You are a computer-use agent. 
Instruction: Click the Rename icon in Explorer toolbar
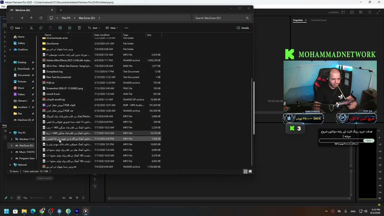tap(60, 28)
